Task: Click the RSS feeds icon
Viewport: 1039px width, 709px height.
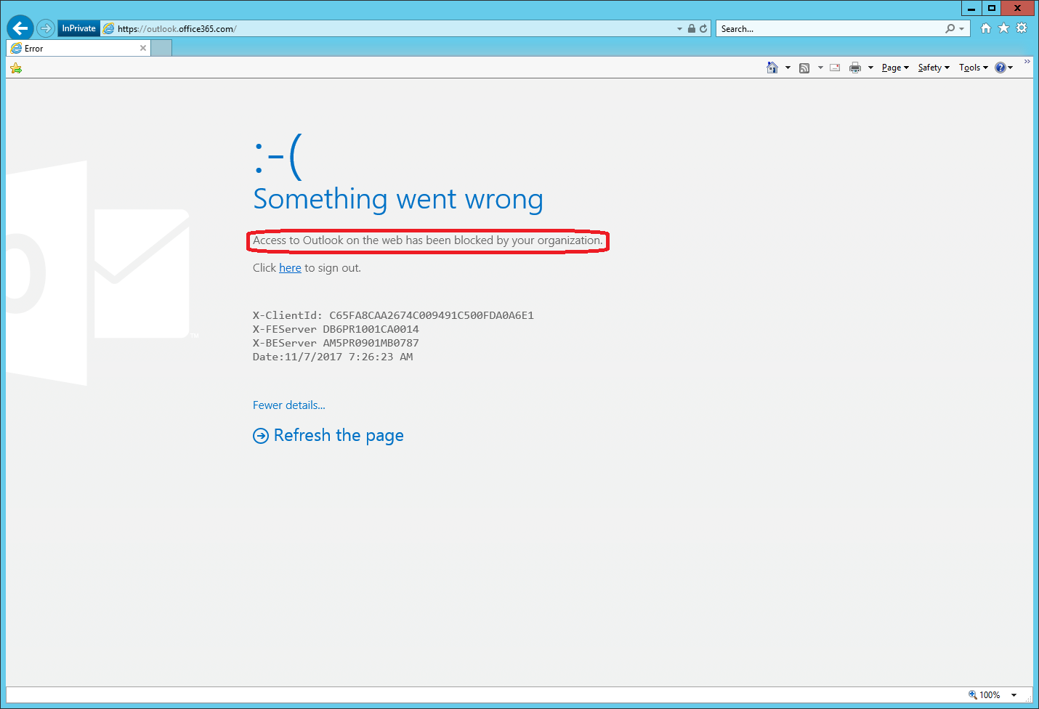Action: pyautogui.click(x=804, y=68)
